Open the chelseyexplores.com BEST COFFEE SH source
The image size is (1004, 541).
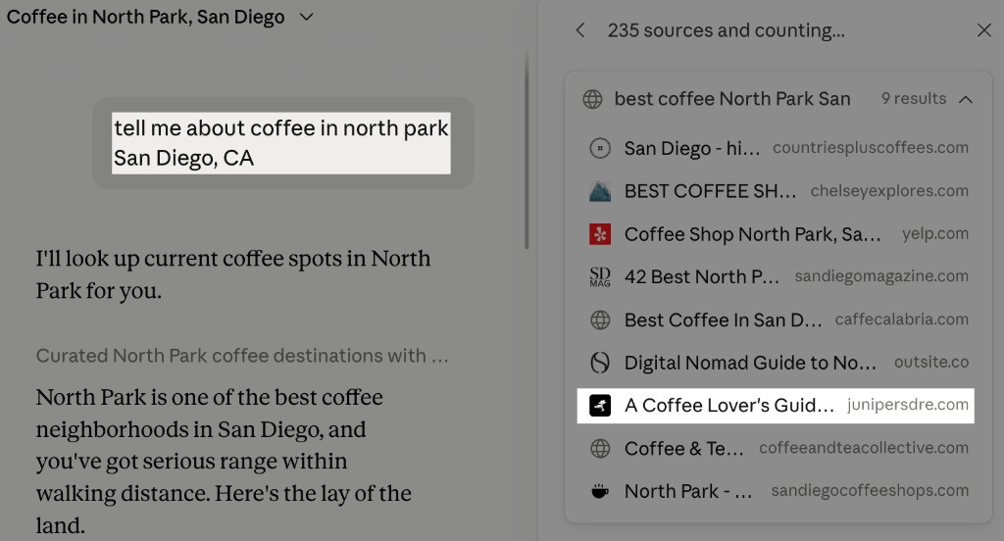pyautogui.click(x=777, y=191)
